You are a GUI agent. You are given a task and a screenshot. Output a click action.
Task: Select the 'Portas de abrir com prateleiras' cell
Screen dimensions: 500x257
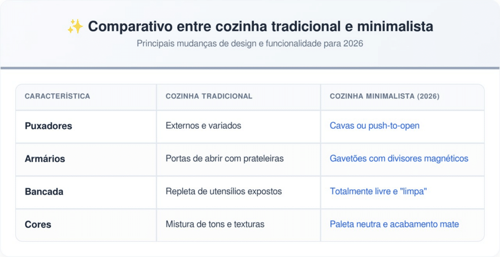tap(225, 159)
